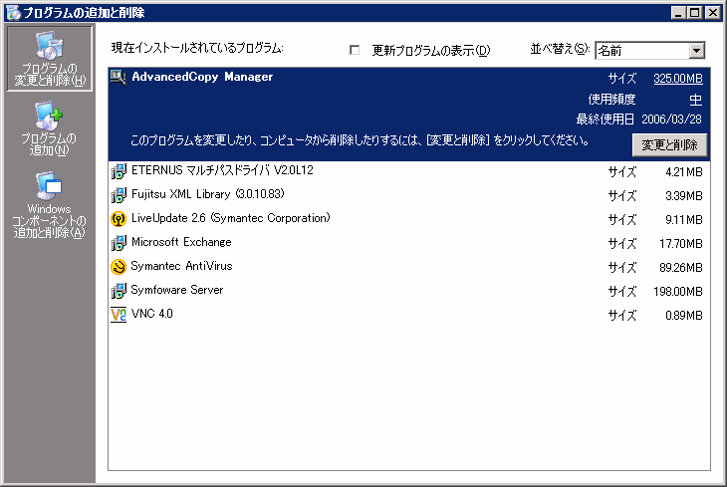This screenshot has height=487, width=727.
Task: Toggle 更新プログラムの表示 checkbox
Action: coord(355,50)
